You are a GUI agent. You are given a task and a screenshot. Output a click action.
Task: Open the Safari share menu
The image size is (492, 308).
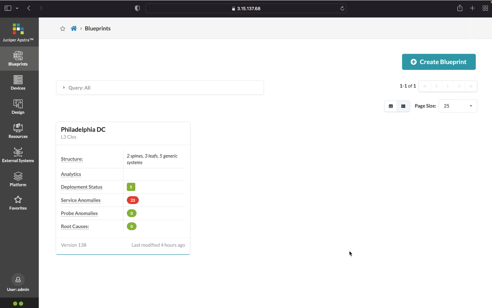460,8
